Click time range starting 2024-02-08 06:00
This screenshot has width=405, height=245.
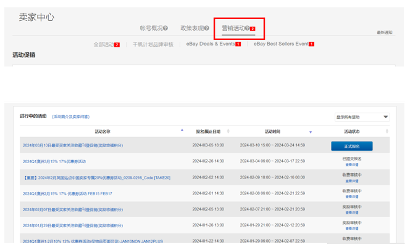(272, 193)
